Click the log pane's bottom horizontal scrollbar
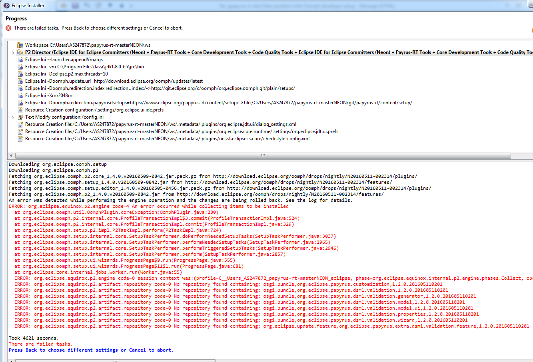 [x=115, y=360]
